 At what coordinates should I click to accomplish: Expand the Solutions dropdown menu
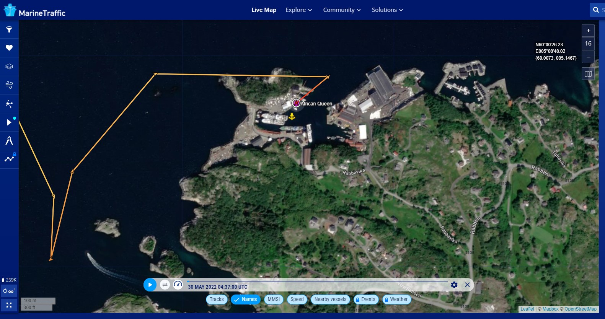coord(387,10)
